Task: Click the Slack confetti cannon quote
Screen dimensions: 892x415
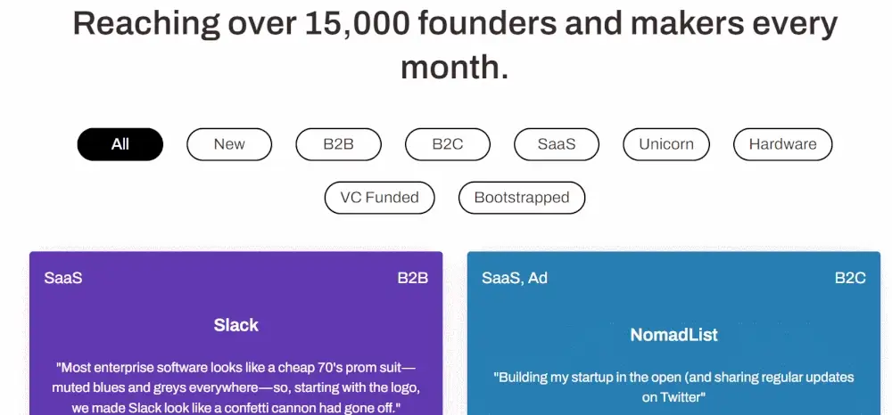Action: pyautogui.click(x=236, y=387)
